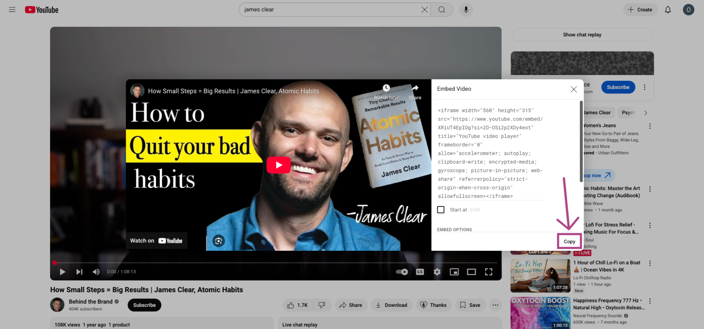Like the video

(x=297, y=305)
